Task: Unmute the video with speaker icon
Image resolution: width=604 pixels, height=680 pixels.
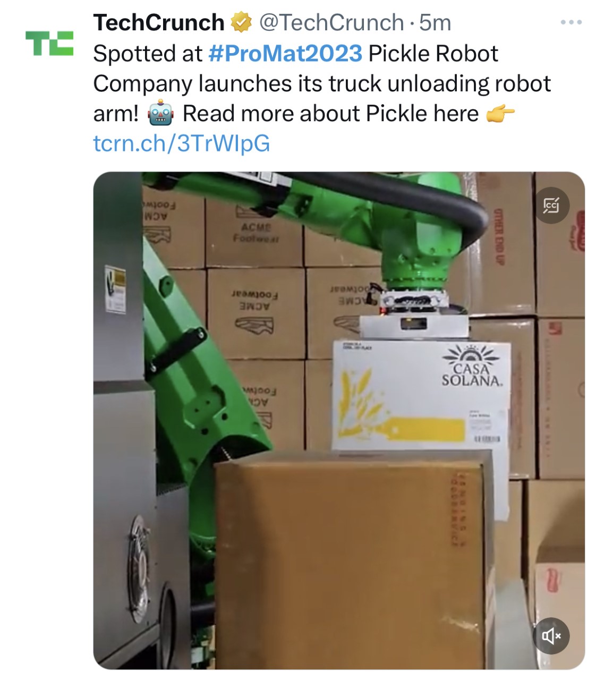Action: point(551,635)
